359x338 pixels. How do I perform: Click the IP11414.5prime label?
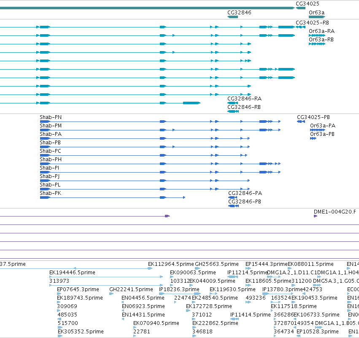pyautogui.click(x=250, y=315)
